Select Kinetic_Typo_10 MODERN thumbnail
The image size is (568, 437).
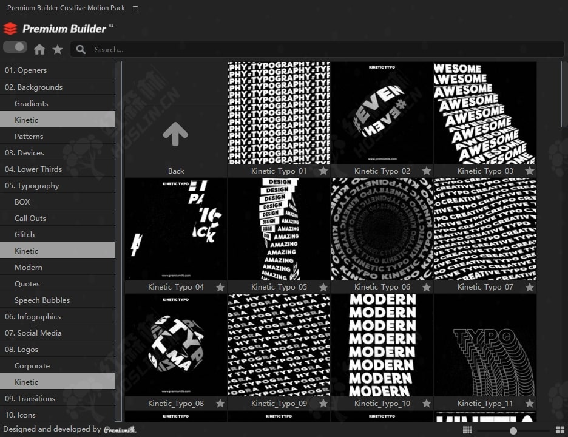tap(382, 345)
